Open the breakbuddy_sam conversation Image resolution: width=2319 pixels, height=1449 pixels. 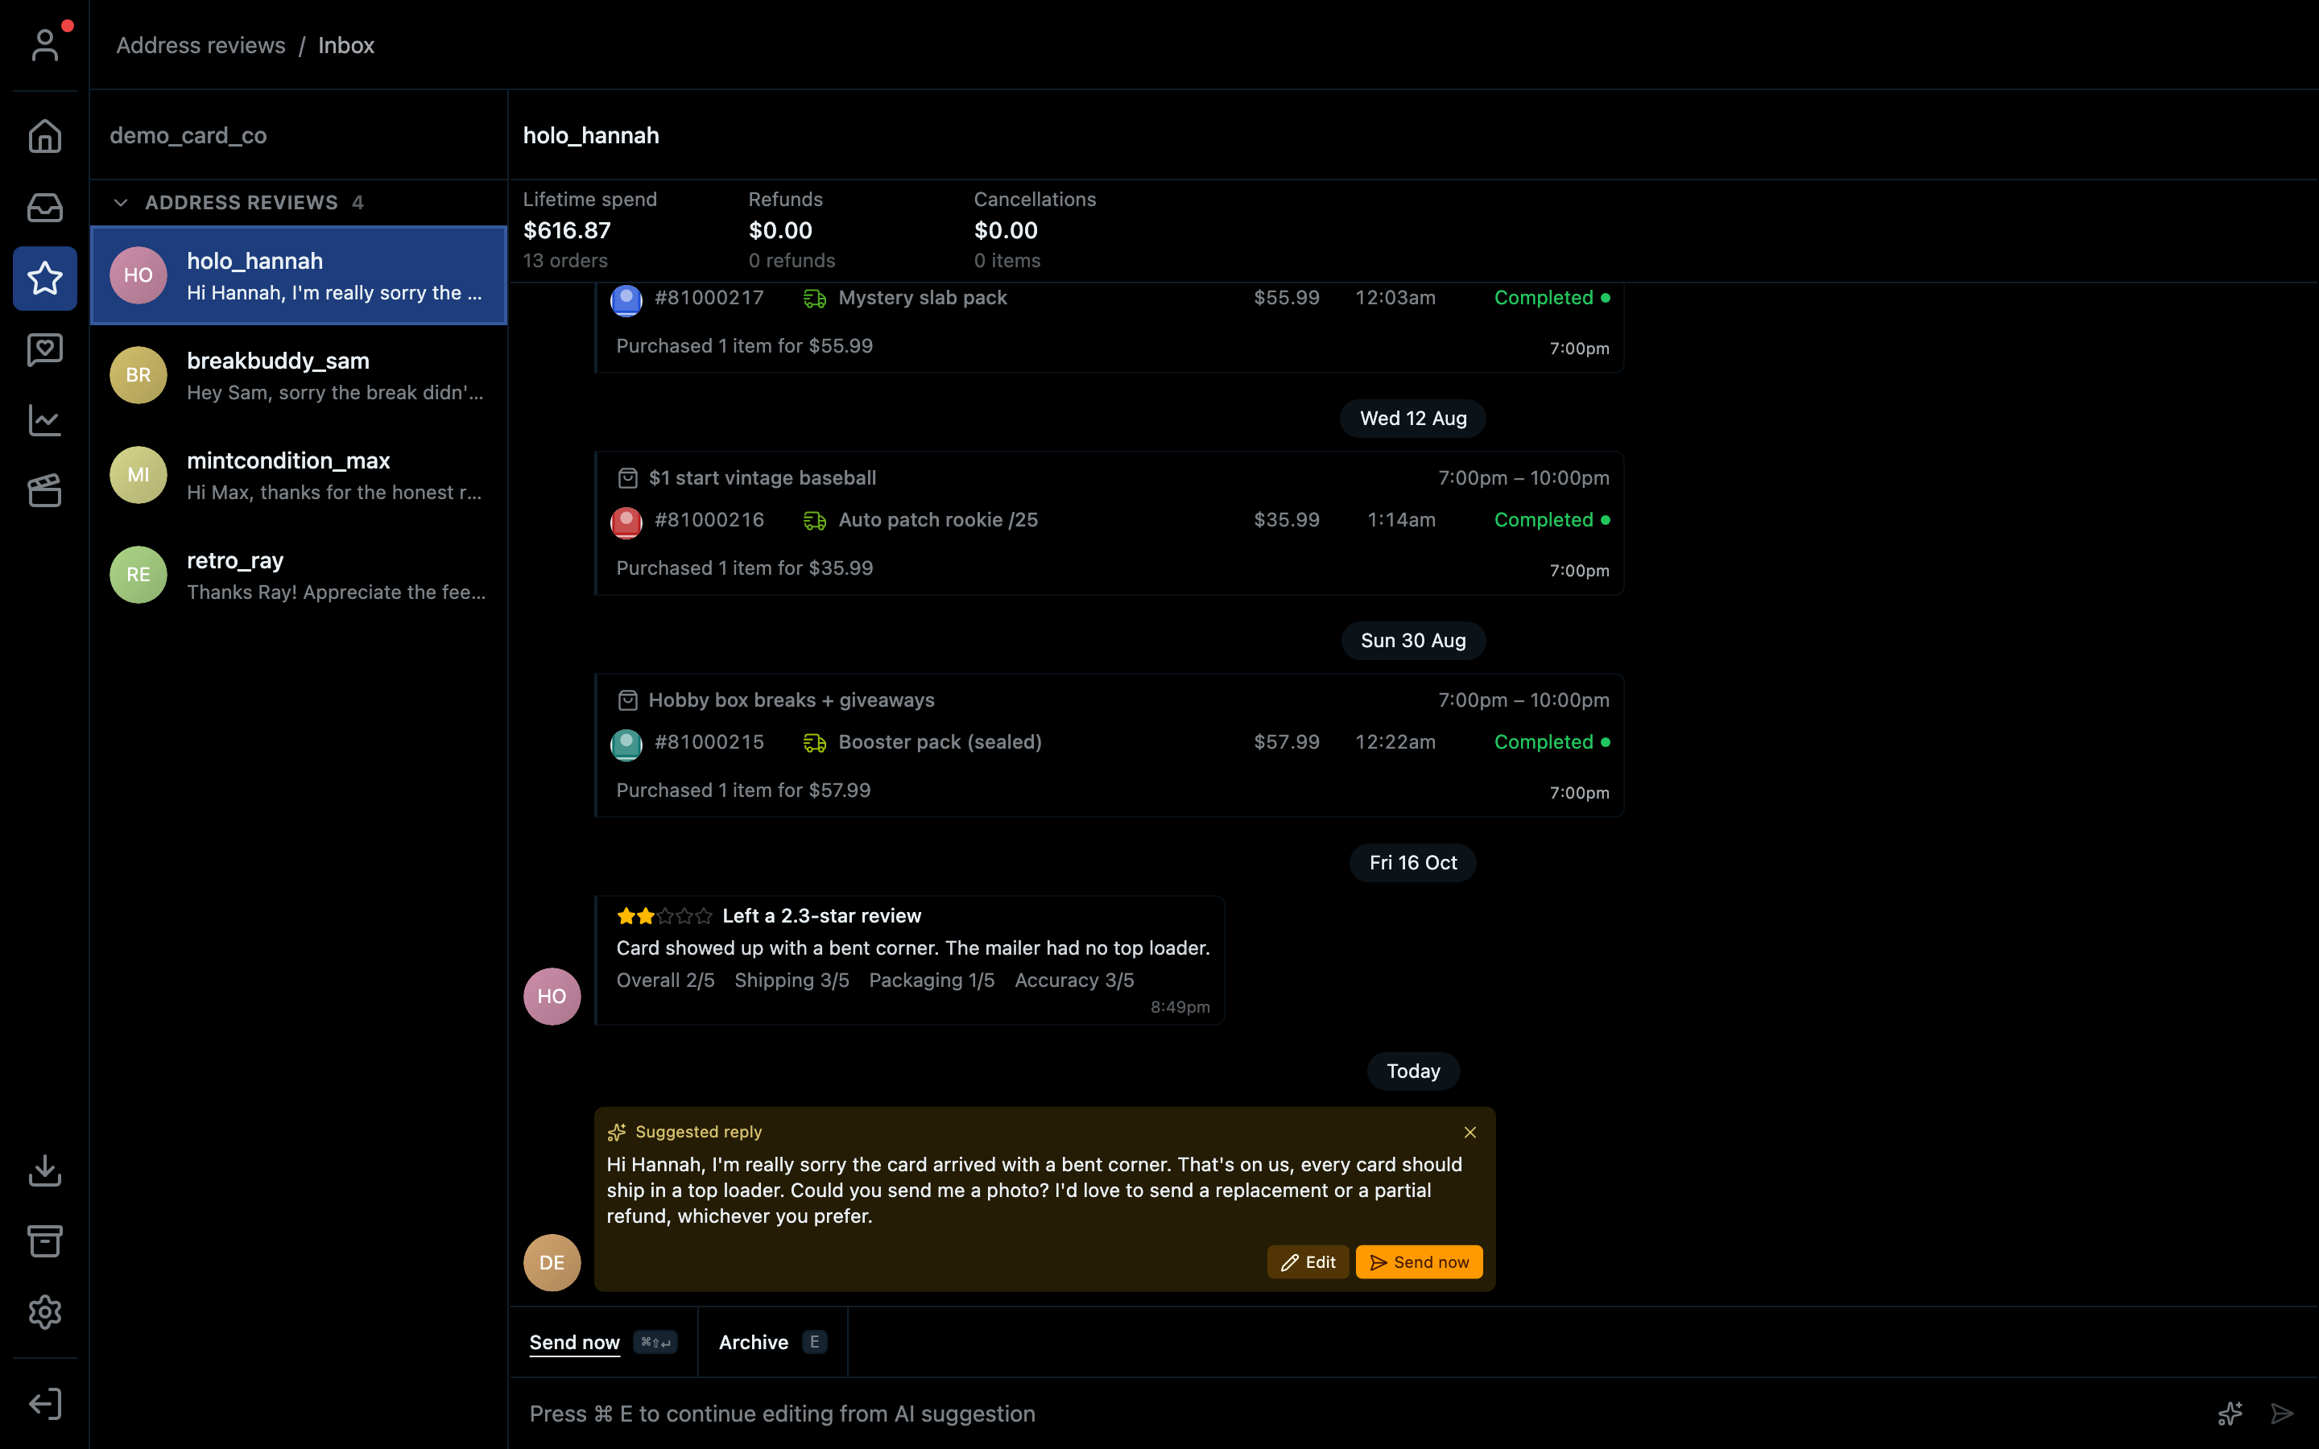point(298,376)
